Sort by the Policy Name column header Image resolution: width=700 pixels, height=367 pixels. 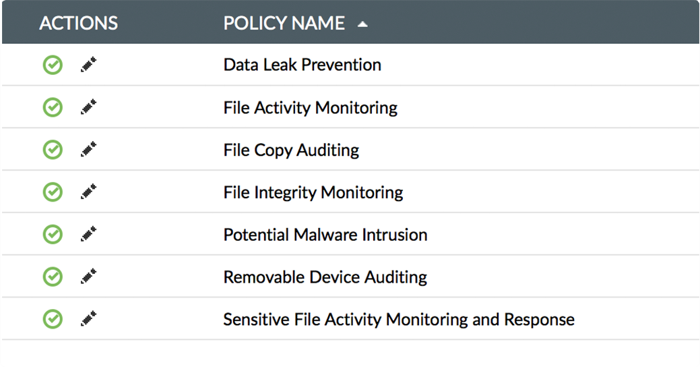tap(284, 24)
